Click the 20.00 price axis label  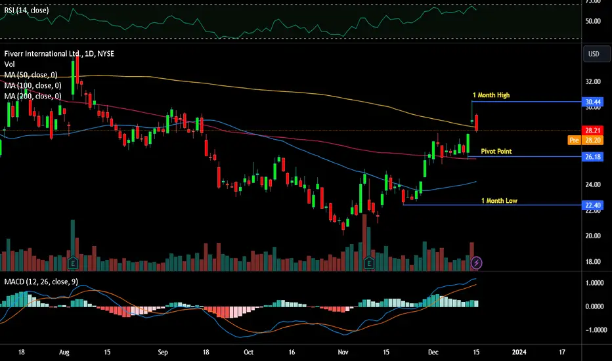point(593,236)
